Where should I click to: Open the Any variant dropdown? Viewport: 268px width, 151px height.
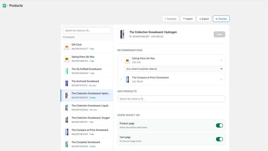click(174, 69)
